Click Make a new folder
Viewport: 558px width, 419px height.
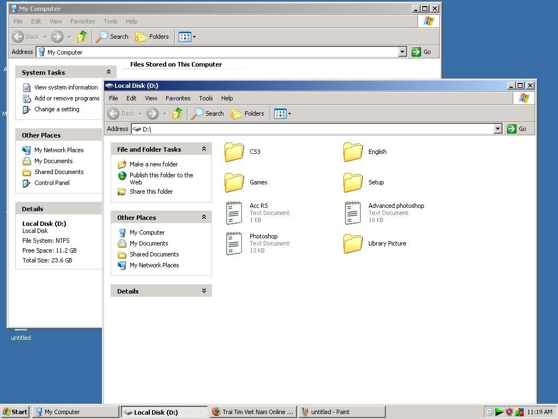coord(148,164)
